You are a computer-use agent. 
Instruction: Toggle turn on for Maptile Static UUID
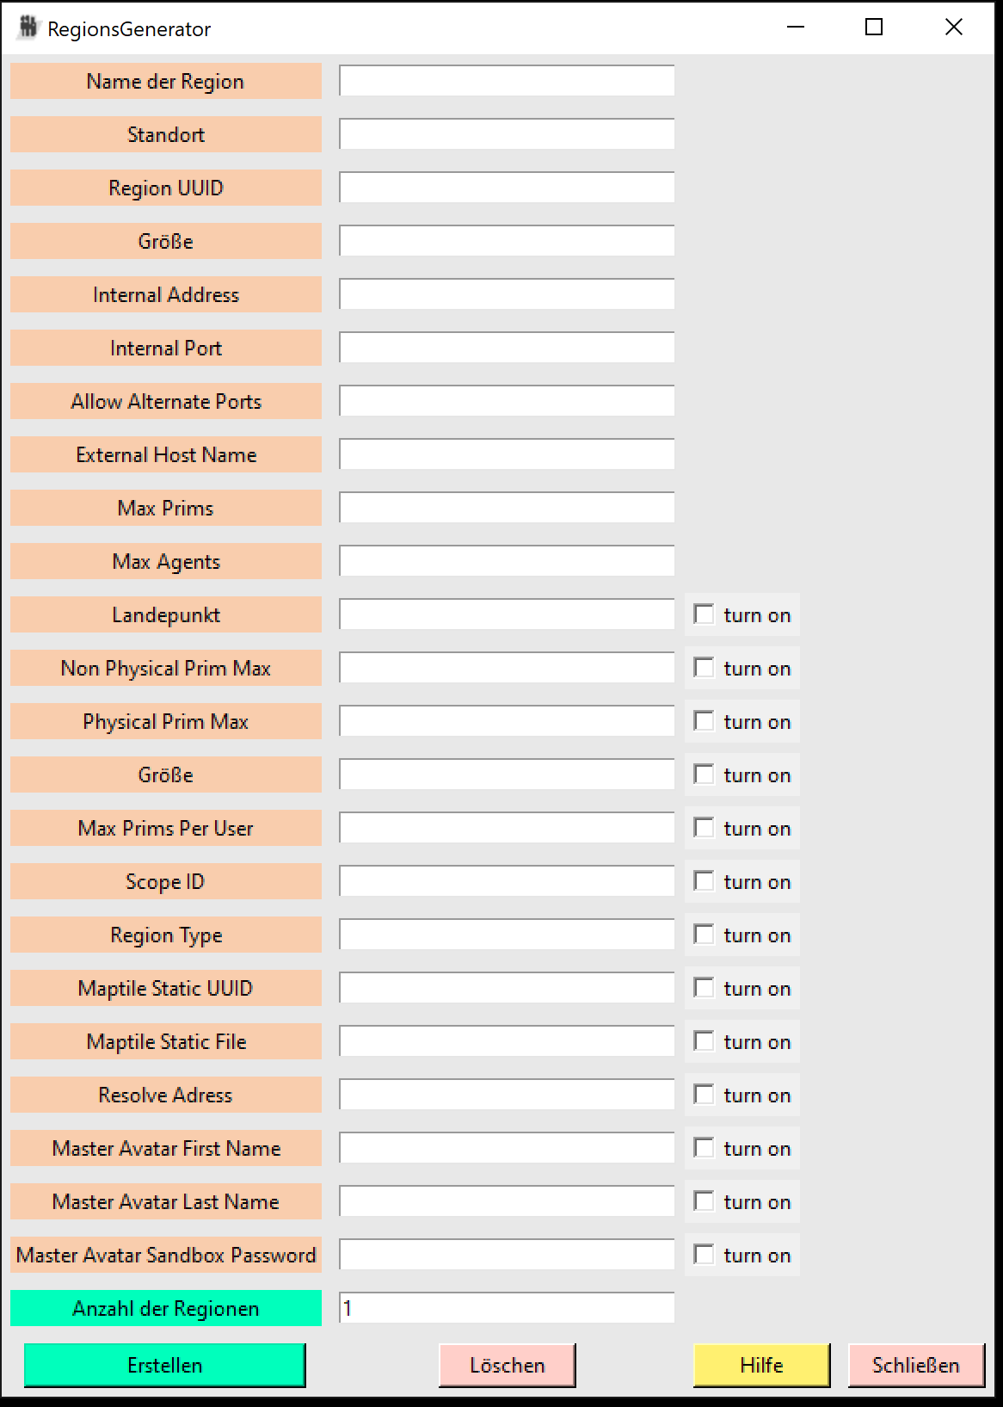[x=705, y=988]
